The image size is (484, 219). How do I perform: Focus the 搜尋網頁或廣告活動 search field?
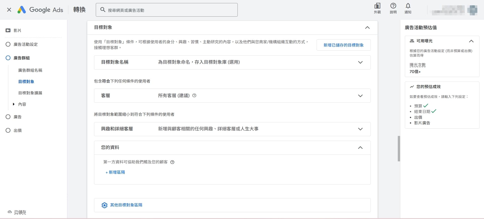point(167,10)
